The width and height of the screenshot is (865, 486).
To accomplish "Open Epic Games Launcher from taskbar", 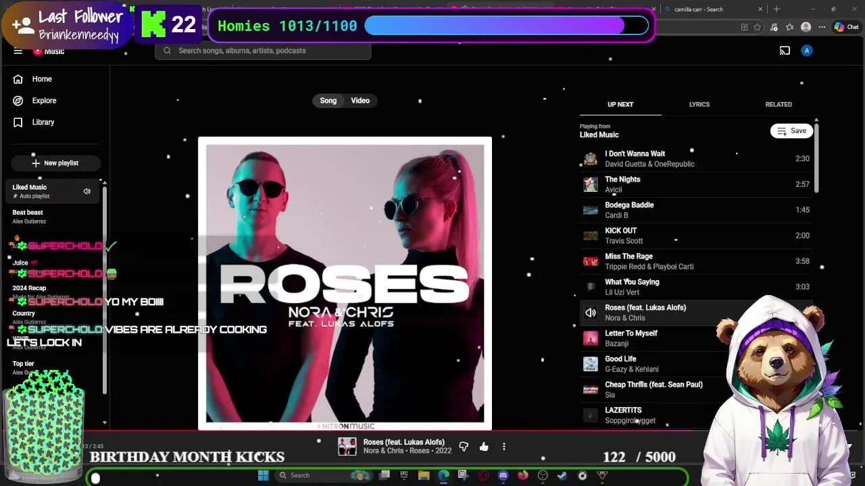I will click(404, 475).
